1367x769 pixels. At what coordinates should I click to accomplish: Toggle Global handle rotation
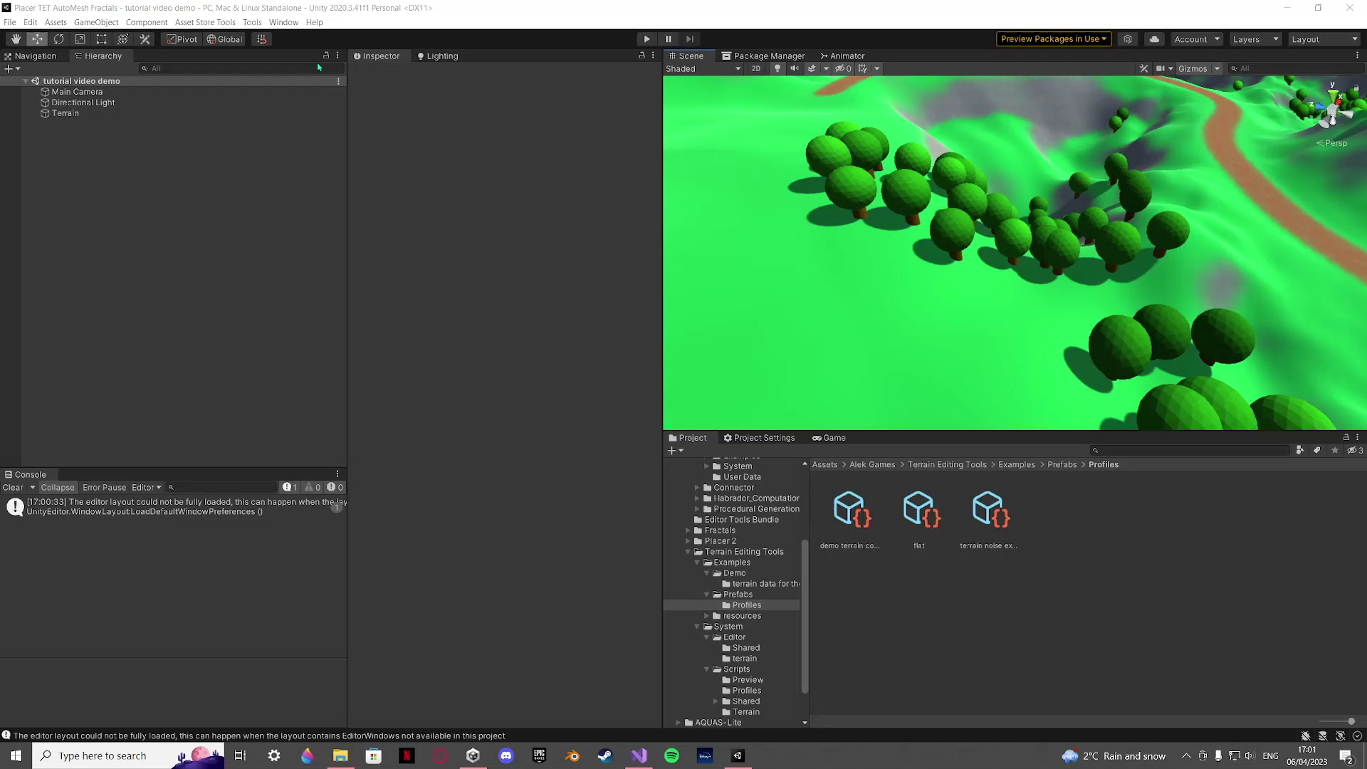(x=225, y=39)
